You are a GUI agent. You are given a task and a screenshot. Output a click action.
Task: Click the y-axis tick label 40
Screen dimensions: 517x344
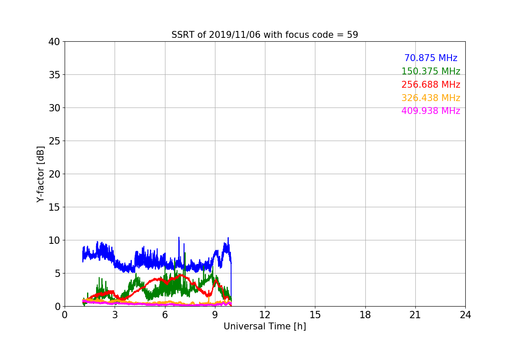tap(54, 42)
